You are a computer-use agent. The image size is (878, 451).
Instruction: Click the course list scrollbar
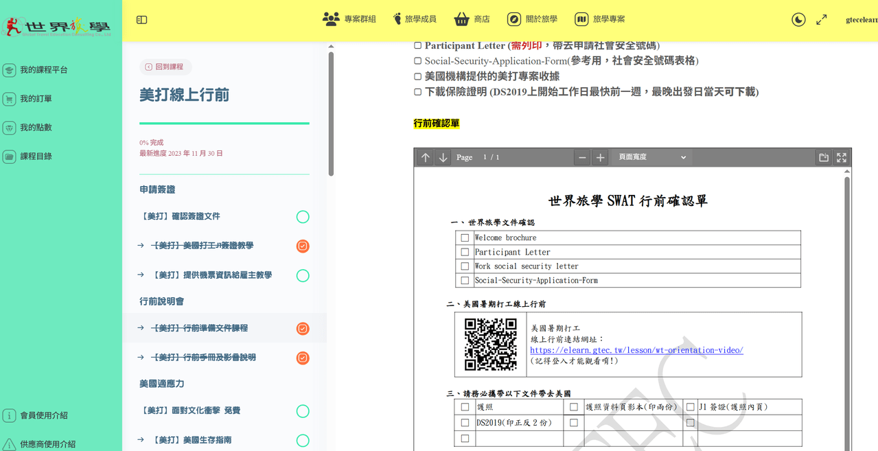pyautogui.click(x=331, y=113)
